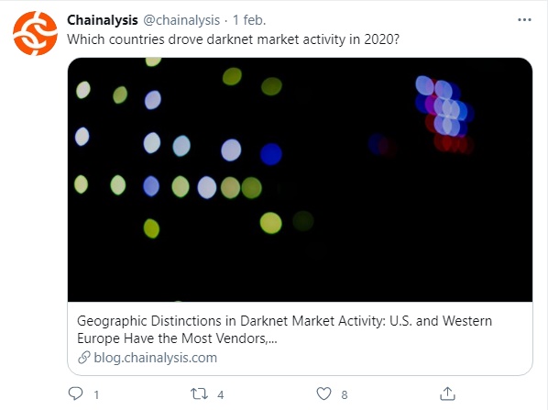
Task: Open the bokeh lights preview image
Action: (300, 180)
